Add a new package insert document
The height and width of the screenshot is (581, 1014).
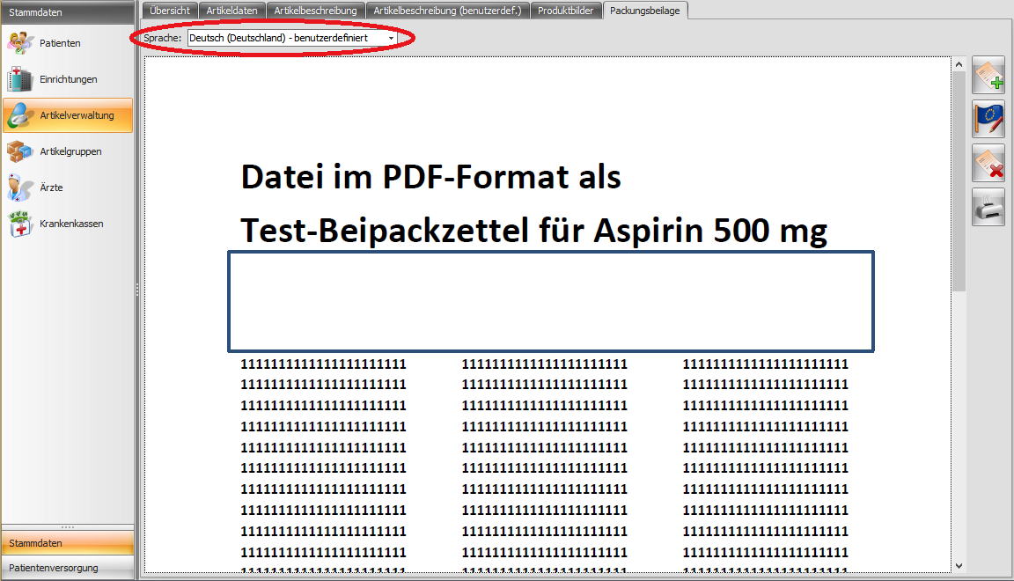tap(988, 75)
